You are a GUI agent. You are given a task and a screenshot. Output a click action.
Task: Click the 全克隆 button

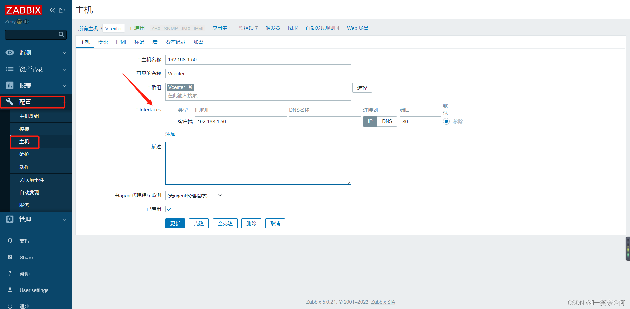coord(225,223)
